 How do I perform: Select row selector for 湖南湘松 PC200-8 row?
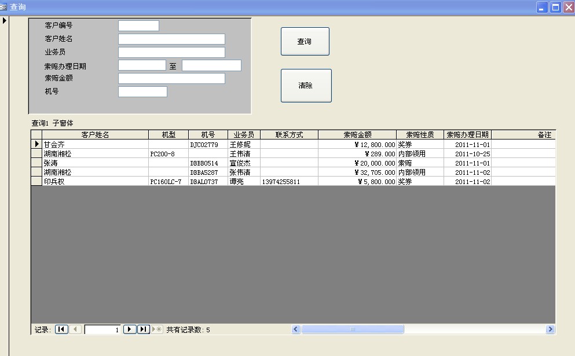[36, 153]
